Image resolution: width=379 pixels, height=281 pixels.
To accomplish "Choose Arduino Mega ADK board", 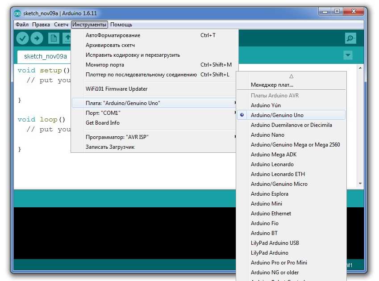I will 273,155.
